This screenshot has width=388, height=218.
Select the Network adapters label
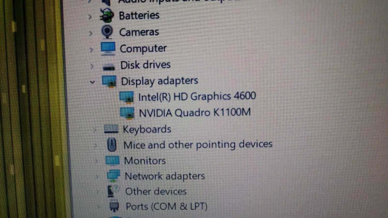165,176
